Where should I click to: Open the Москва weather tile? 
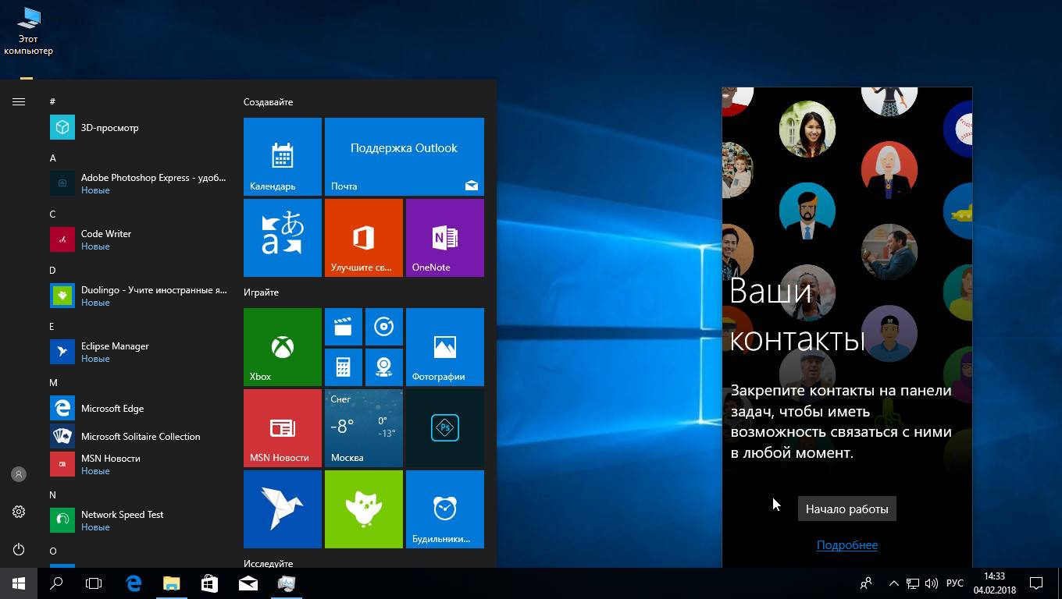pyautogui.click(x=364, y=428)
